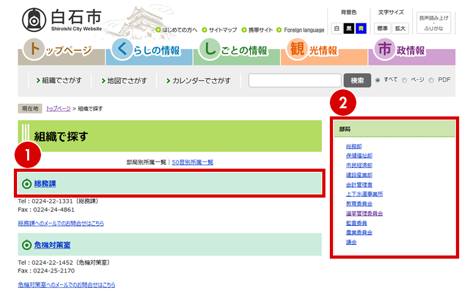
Task: Enlarge text with 拡大 button
Action: pos(400,28)
